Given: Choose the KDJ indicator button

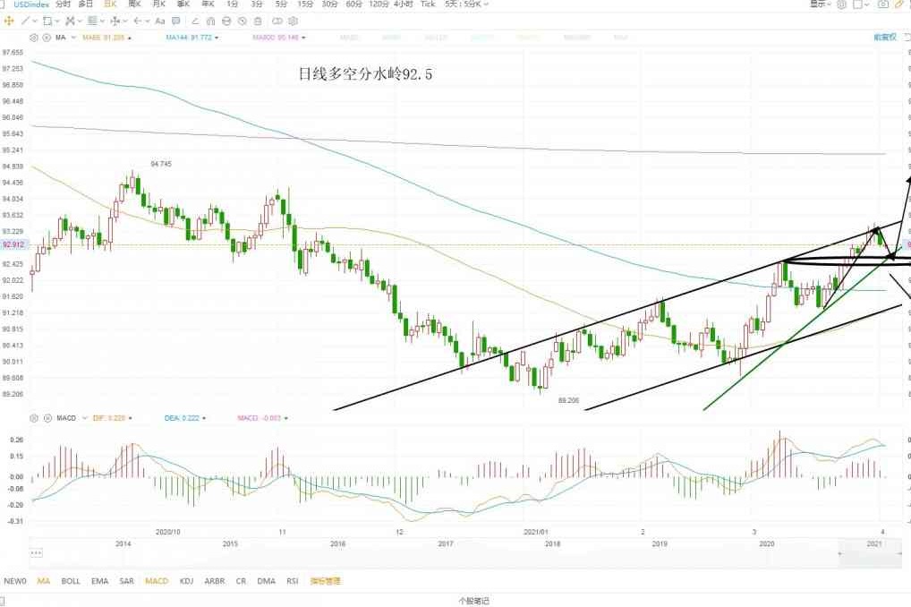Looking at the screenshot, I should point(186,581).
